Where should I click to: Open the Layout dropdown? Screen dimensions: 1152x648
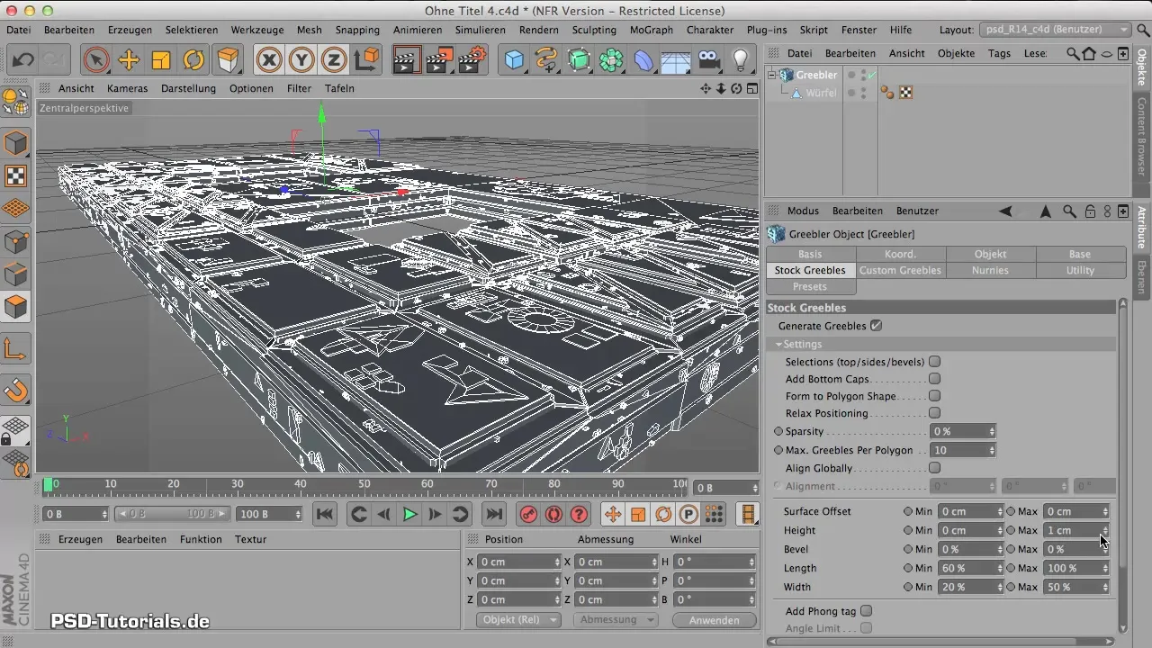click(1056, 30)
